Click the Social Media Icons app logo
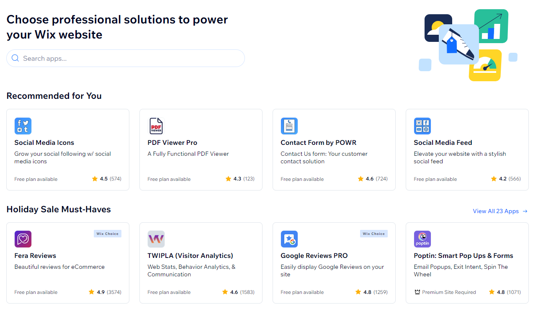533x309 pixels. pyautogui.click(x=23, y=126)
